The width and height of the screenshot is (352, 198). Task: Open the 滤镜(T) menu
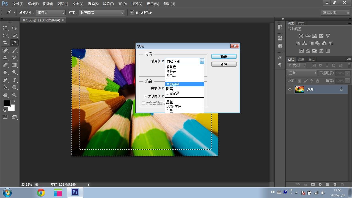coord(108,4)
